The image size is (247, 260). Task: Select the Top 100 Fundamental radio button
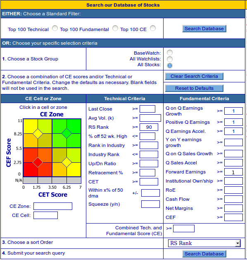click(115, 28)
